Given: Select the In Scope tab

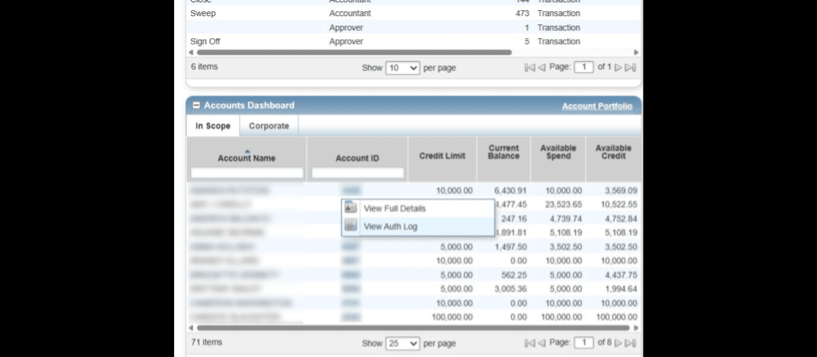Looking at the screenshot, I should (213, 126).
